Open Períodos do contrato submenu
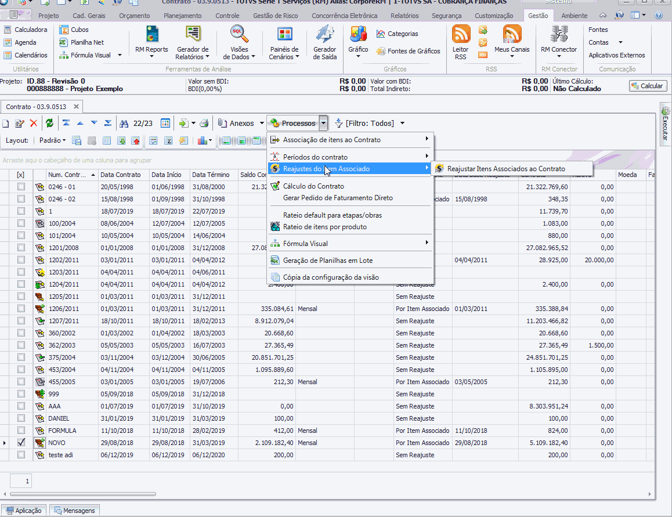Image resolution: width=672 pixels, height=517 pixels. 350,157
